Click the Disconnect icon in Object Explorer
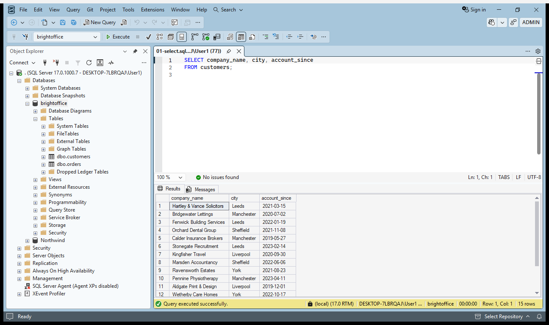Screen dimensions: 549x325 [x=55, y=63]
